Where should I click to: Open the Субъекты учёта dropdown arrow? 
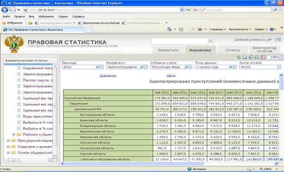point(190,67)
